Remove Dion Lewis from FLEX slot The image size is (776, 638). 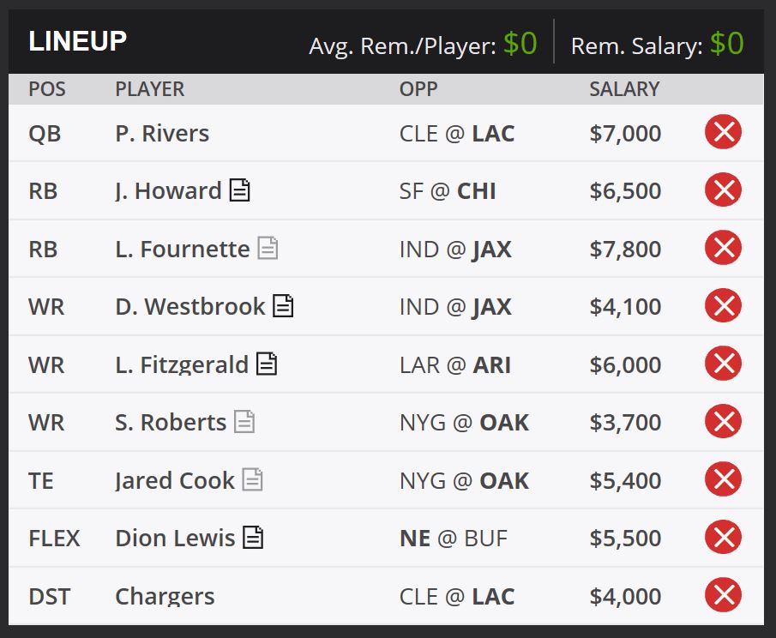[x=723, y=538]
